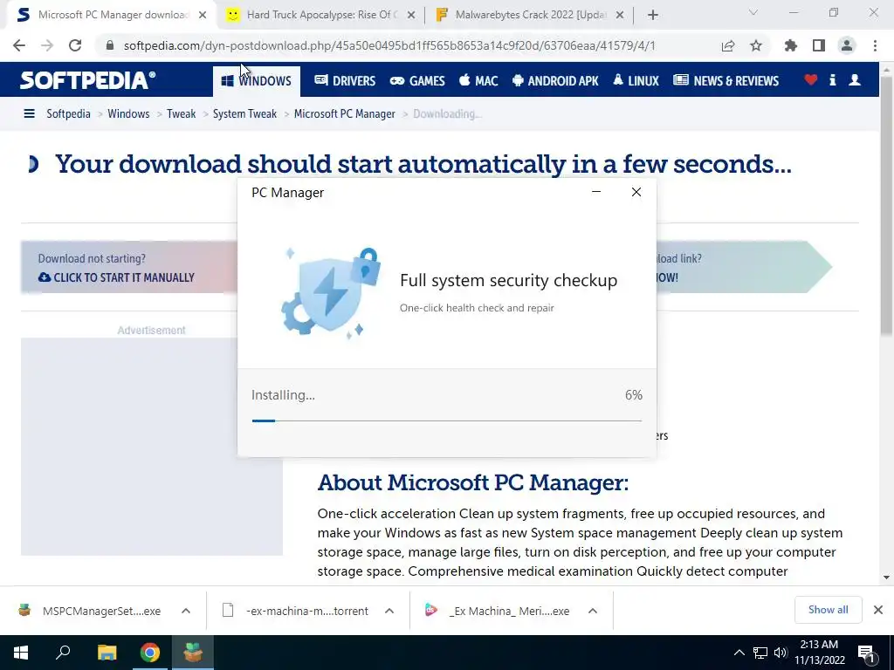894x670 pixels.
Task: Open the LINUX section in Softpedia nav
Action: [636, 81]
